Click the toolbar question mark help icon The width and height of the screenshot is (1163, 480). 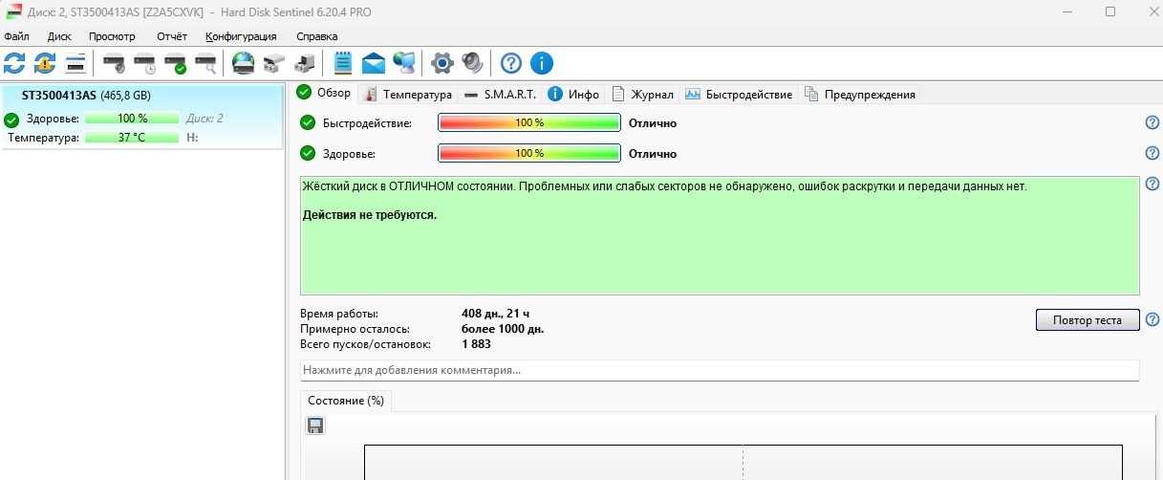(511, 63)
